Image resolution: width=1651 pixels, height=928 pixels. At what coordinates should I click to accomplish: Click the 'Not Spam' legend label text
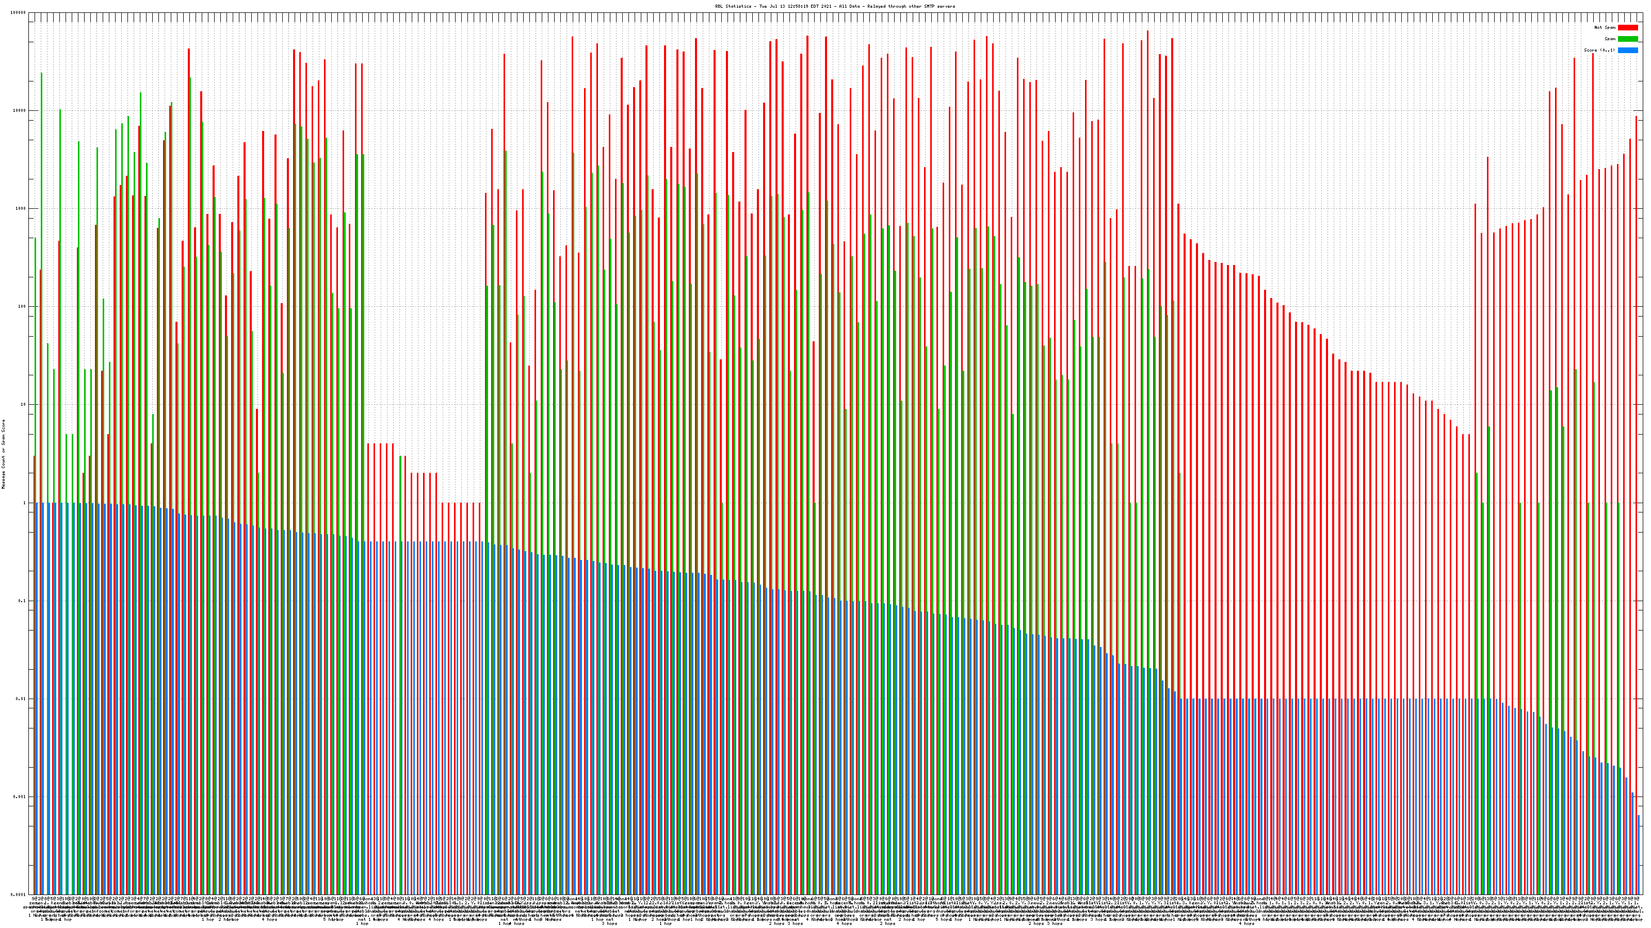[1605, 27]
